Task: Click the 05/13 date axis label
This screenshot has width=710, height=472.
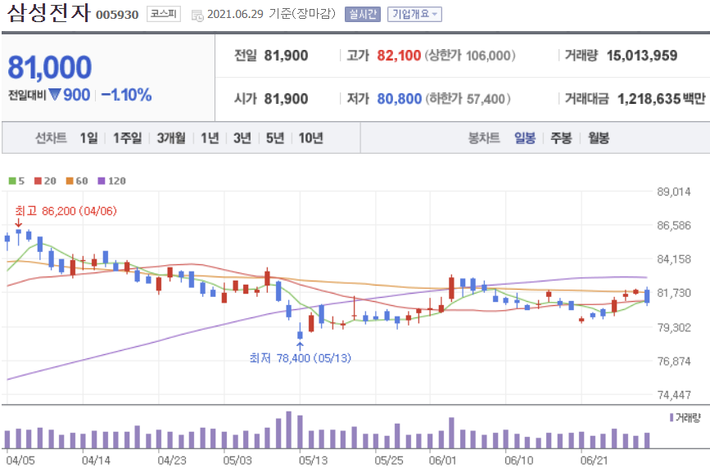Action: click(313, 461)
